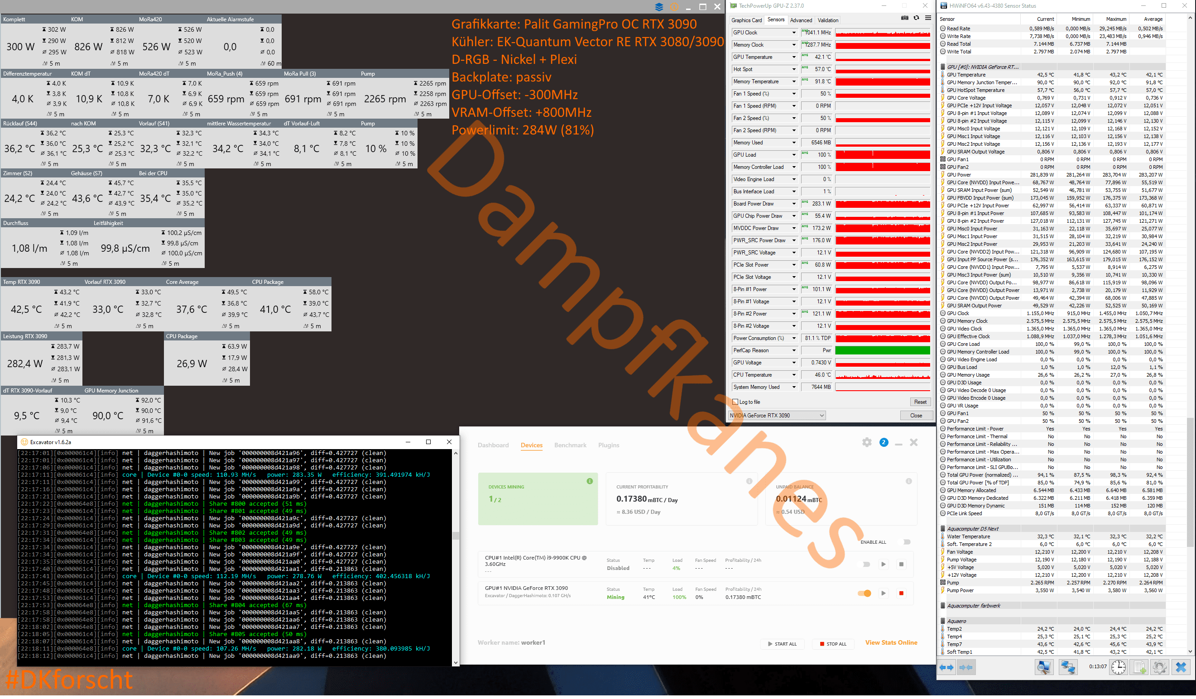Take a GPU-Z screenshot with camera icon
This screenshot has width=1196, height=699.
tap(905, 18)
